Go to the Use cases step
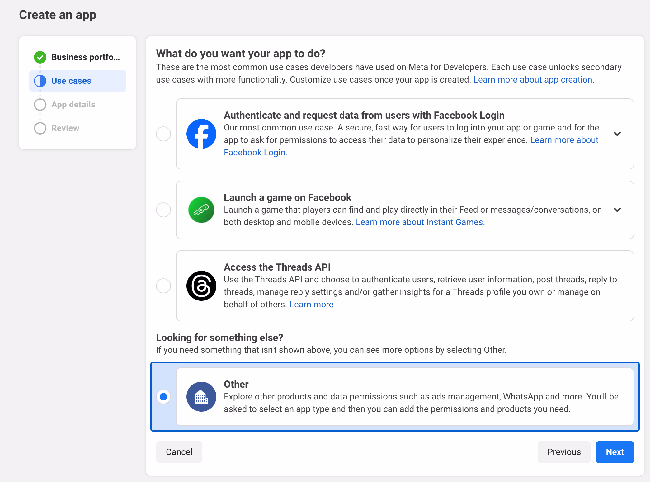 pos(71,81)
